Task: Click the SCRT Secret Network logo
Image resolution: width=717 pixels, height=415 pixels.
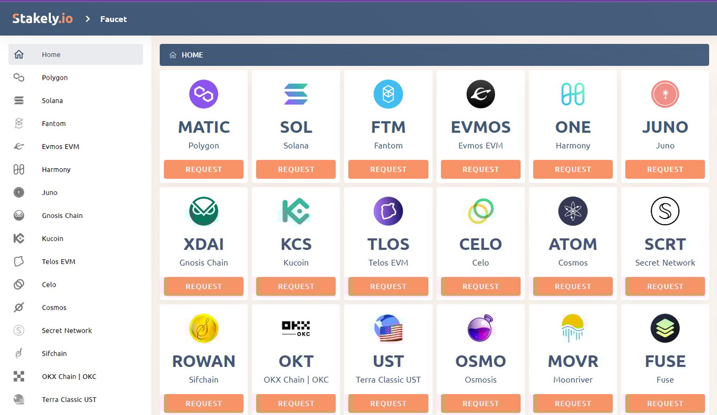Action: point(665,211)
